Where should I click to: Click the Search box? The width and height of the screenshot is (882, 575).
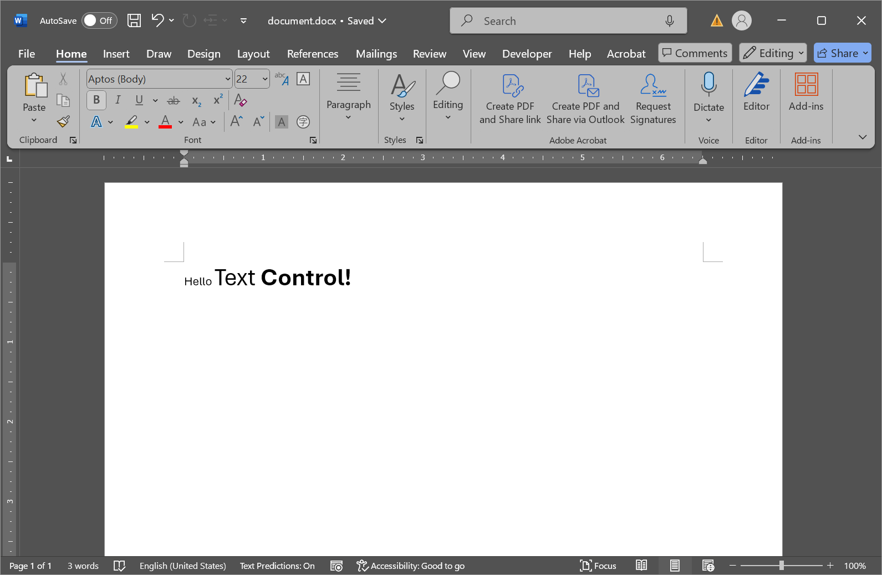[x=568, y=20]
